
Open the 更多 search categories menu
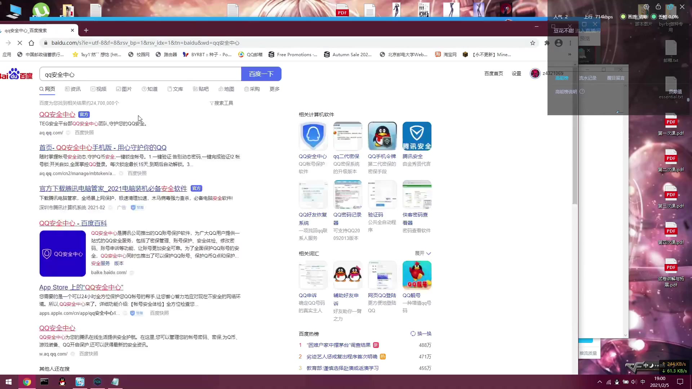(x=275, y=89)
